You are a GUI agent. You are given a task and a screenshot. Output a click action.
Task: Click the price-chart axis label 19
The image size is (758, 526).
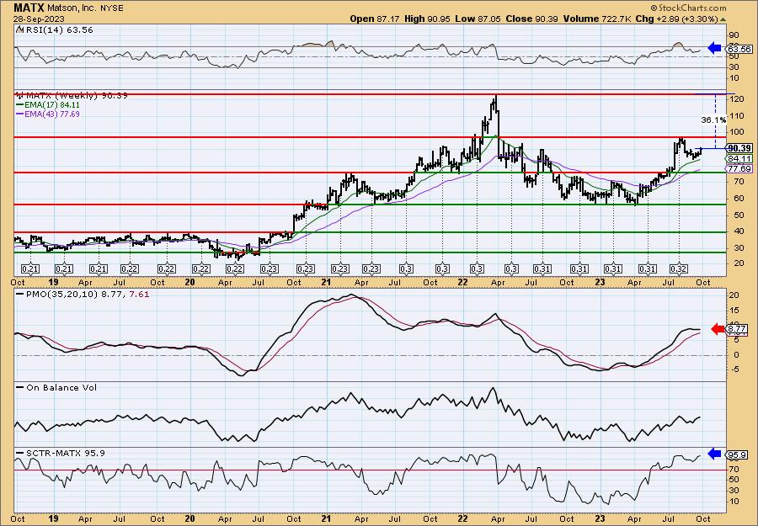[53, 282]
